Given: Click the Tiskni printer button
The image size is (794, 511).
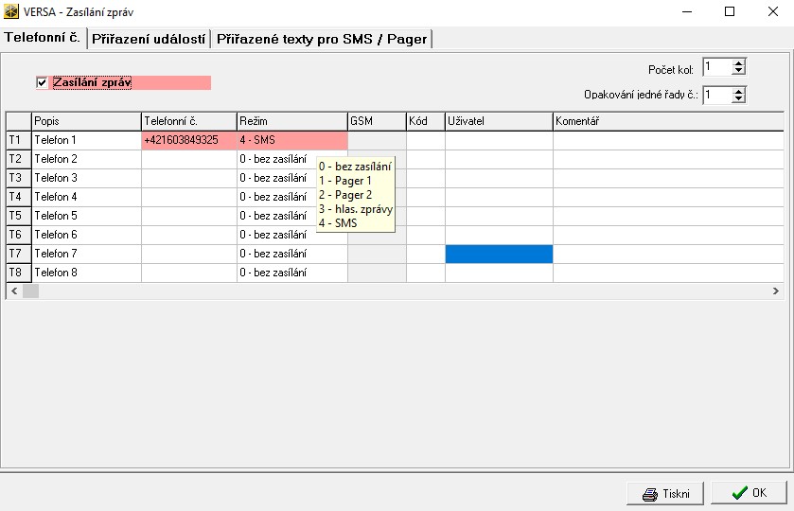Looking at the screenshot, I should [664, 493].
